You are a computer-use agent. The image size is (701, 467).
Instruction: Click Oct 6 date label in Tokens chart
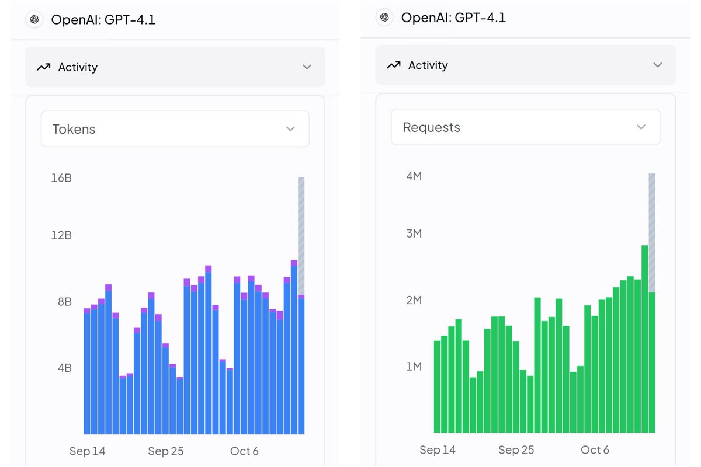pyautogui.click(x=244, y=451)
